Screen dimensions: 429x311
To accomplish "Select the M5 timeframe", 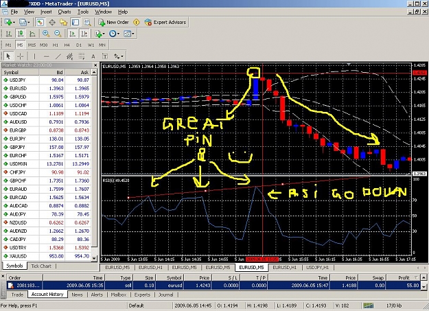I will [20, 45].
